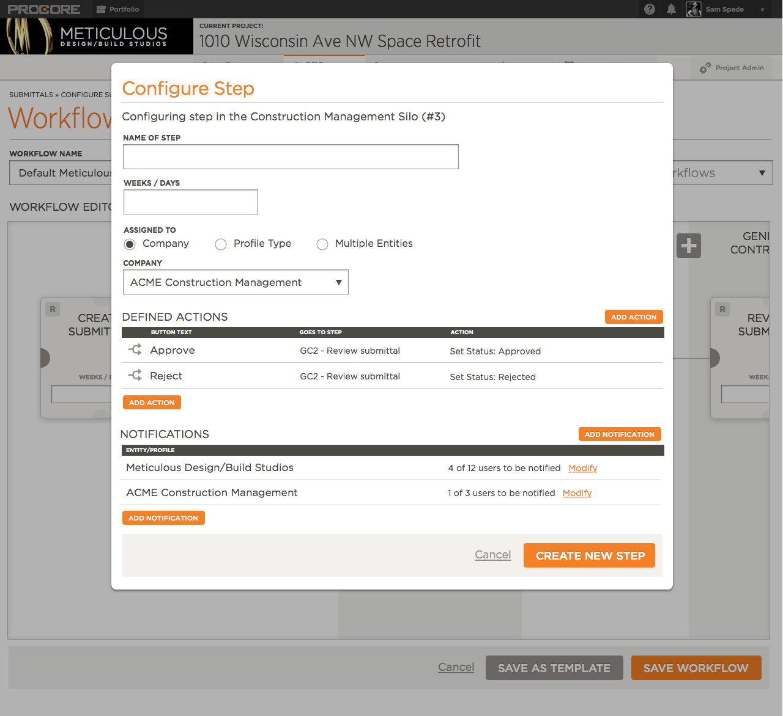Screen dimensions: 783x716
Task: Click the Workflow Name field behind dialog
Action: (61, 173)
